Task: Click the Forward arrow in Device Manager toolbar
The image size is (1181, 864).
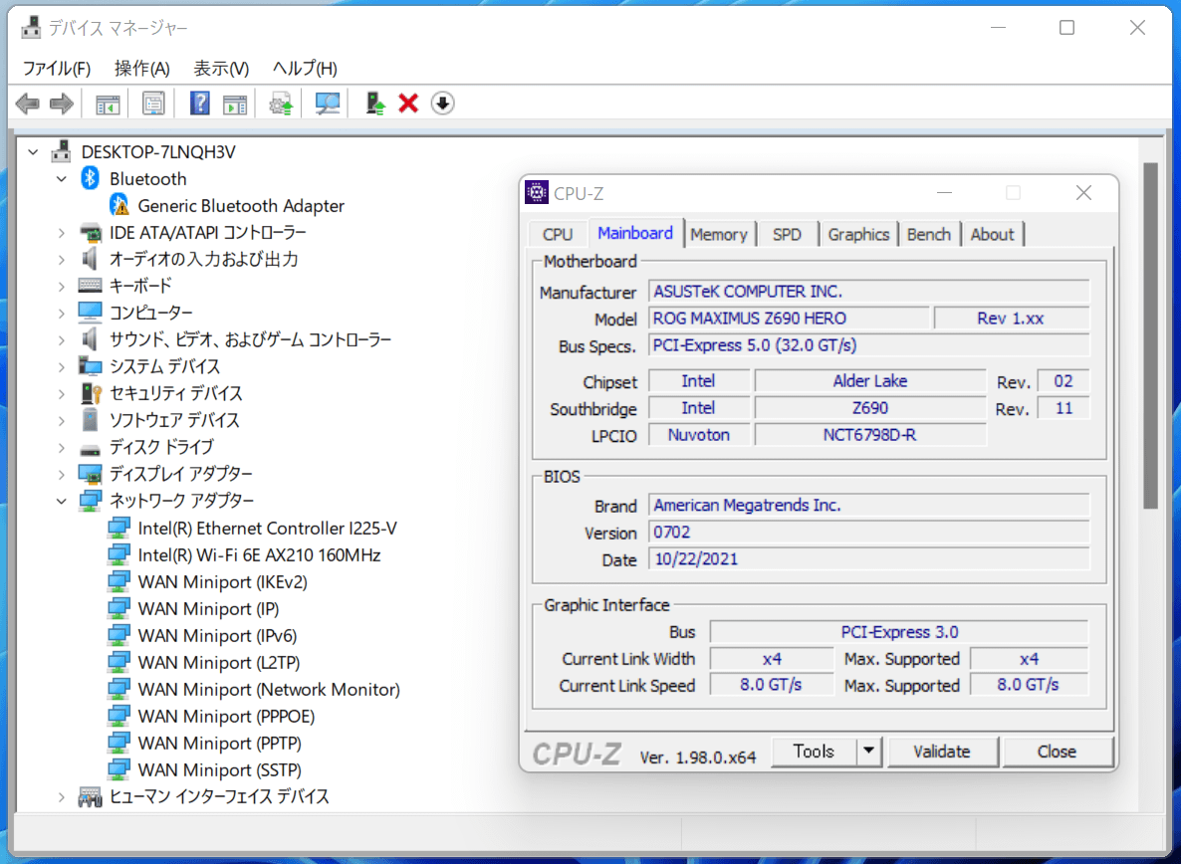Action: pyautogui.click(x=61, y=104)
